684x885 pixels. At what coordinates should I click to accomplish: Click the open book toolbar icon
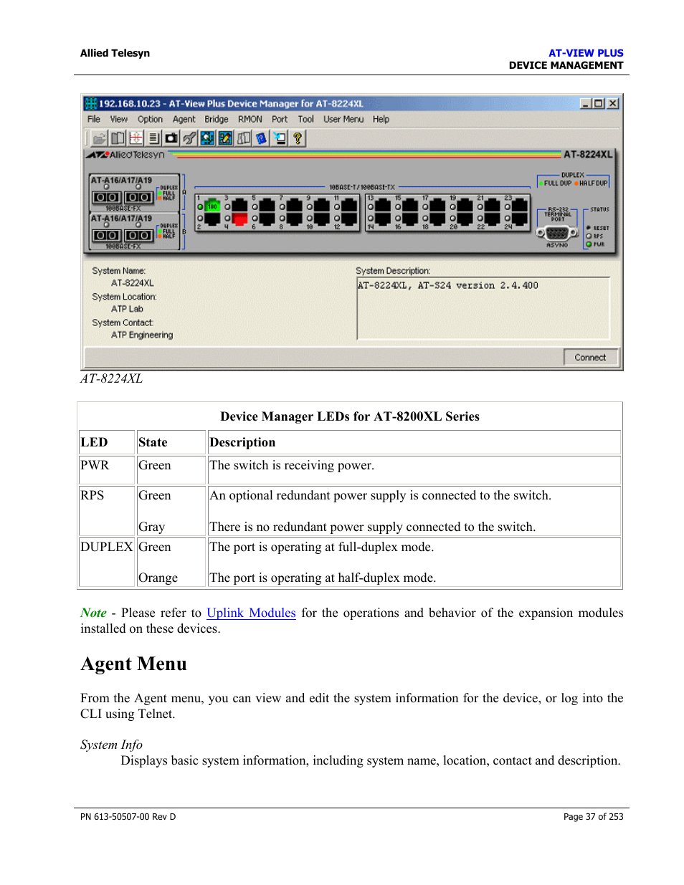pos(118,138)
